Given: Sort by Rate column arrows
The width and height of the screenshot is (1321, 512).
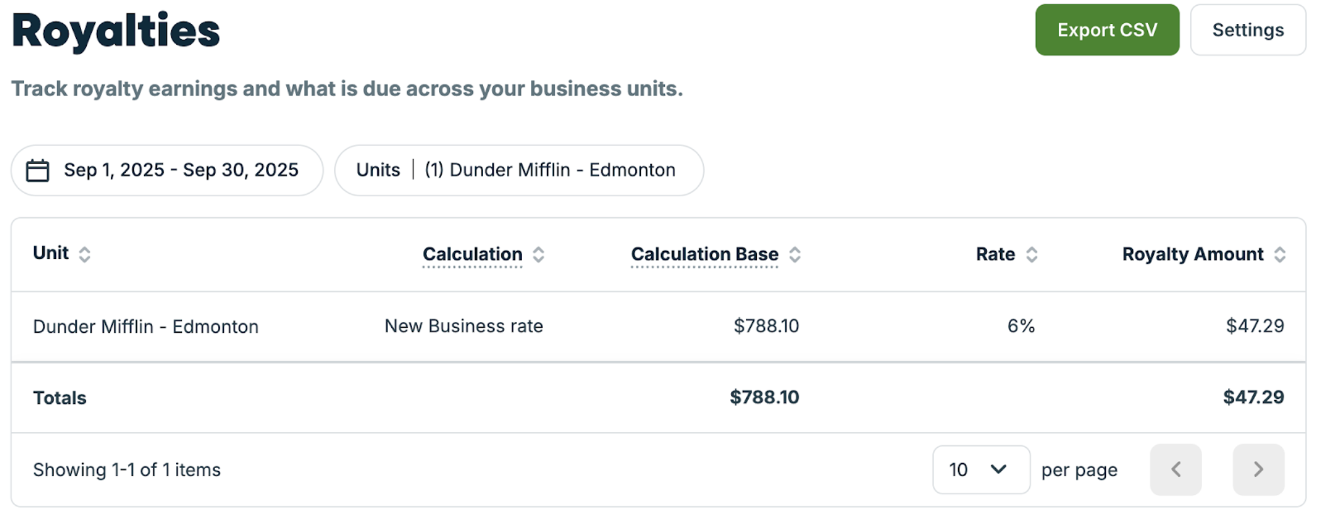Looking at the screenshot, I should [1032, 255].
